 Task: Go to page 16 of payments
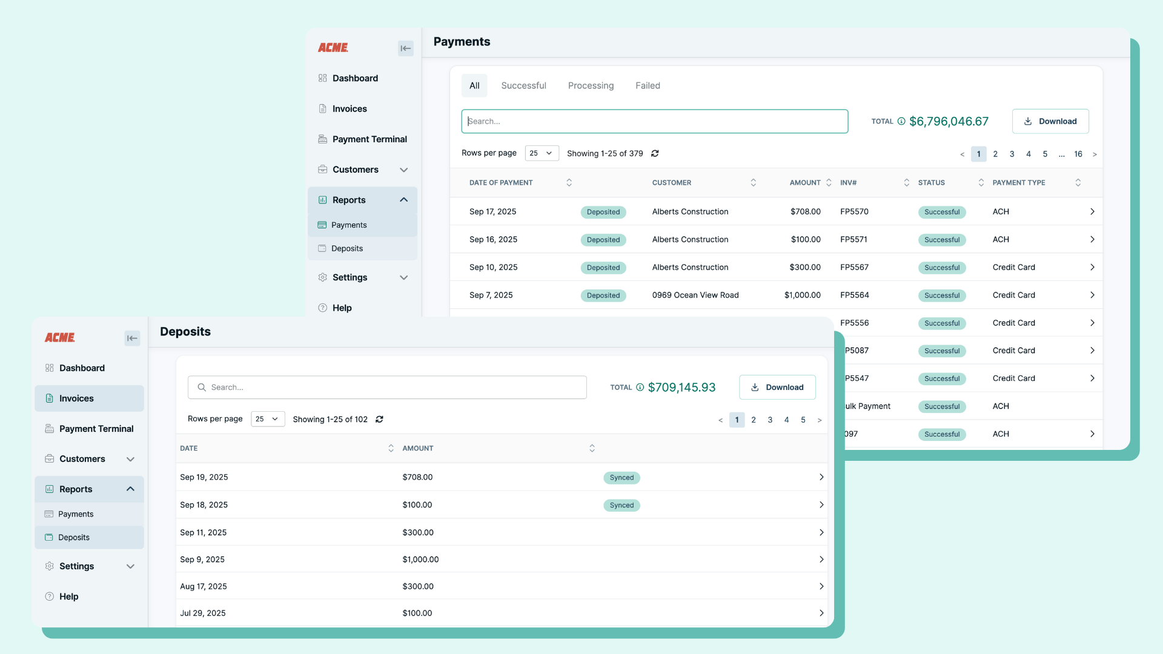(1078, 154)
